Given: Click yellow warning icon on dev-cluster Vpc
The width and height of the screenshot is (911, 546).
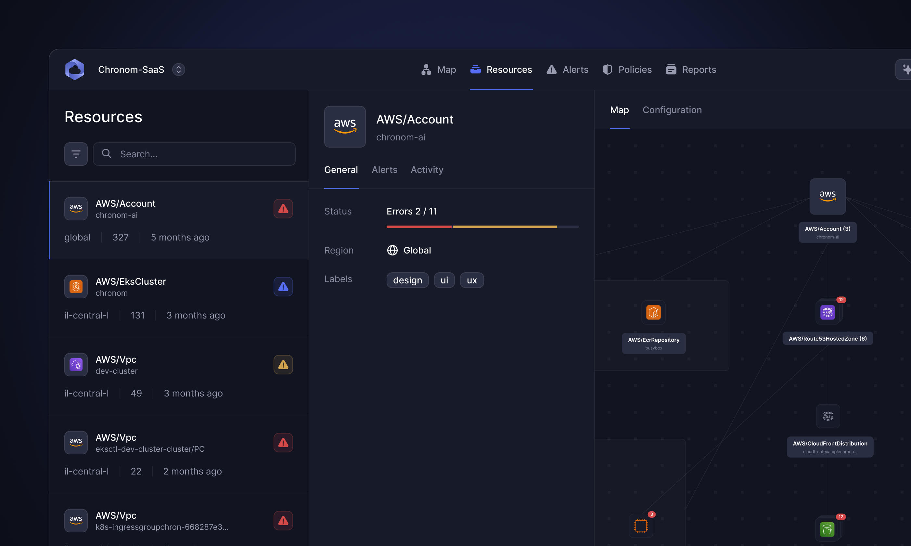Looking at the screenshot, I should click(283, 365).
